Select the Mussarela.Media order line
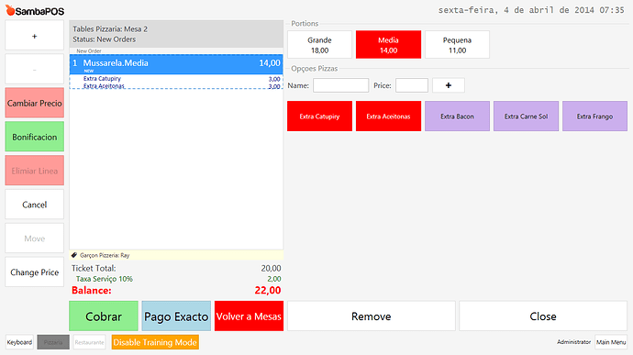The height and width of the screenshot is (355, 633). click(x=176, y=64)
